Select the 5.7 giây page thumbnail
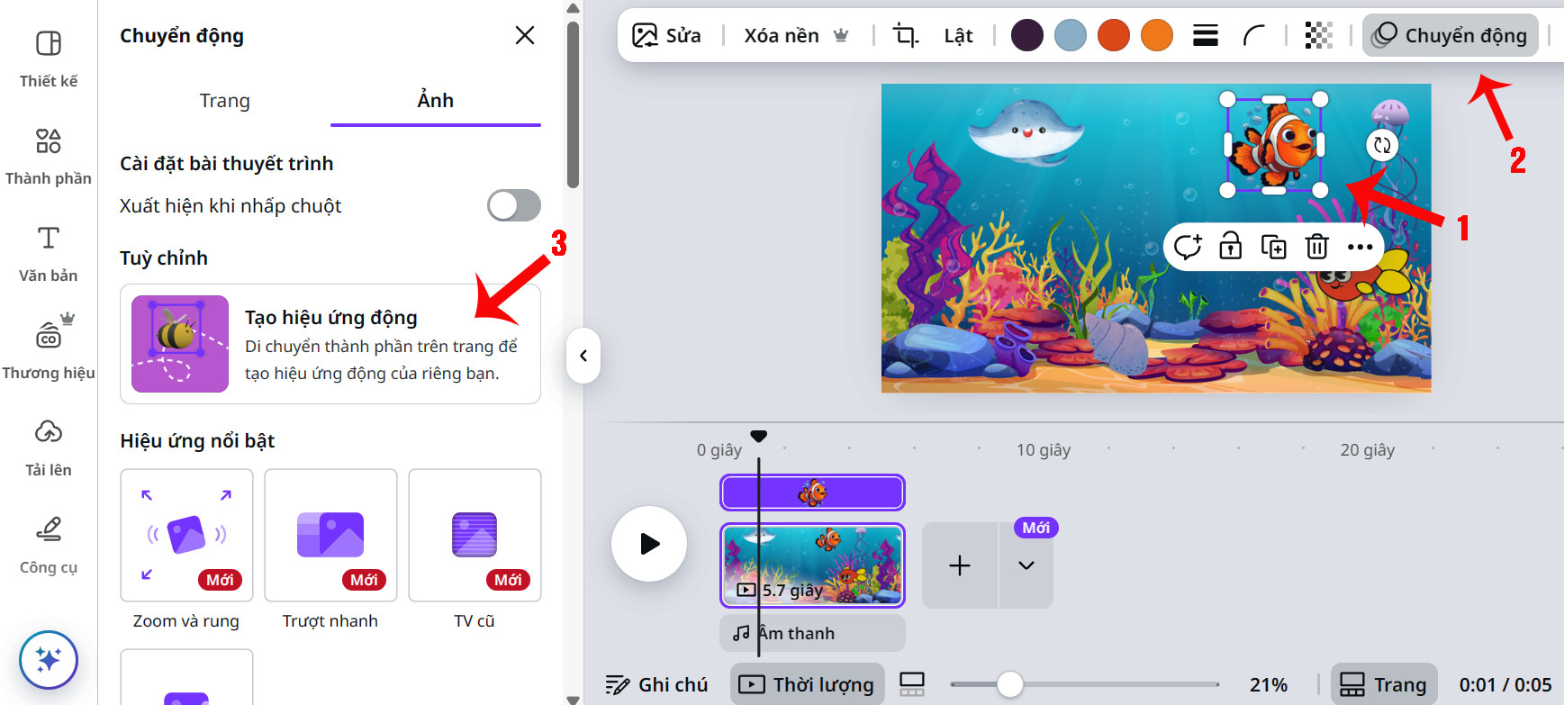 [812, 565]
